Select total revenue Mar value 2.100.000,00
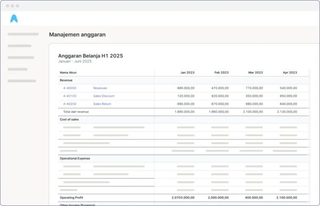The image size is (320, 206). coord(253,112)
